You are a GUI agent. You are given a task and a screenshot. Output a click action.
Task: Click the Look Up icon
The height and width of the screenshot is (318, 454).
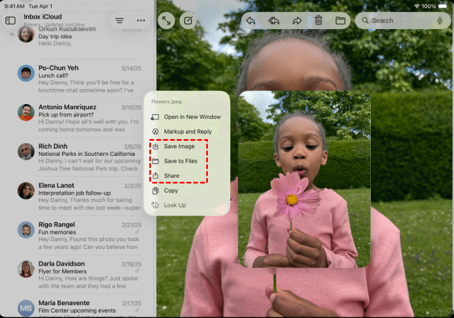click(155, 205)
